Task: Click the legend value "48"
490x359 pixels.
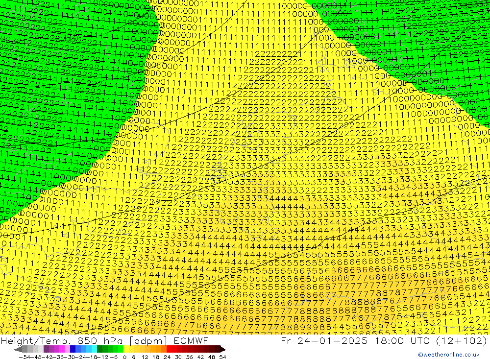Action: 212,357
